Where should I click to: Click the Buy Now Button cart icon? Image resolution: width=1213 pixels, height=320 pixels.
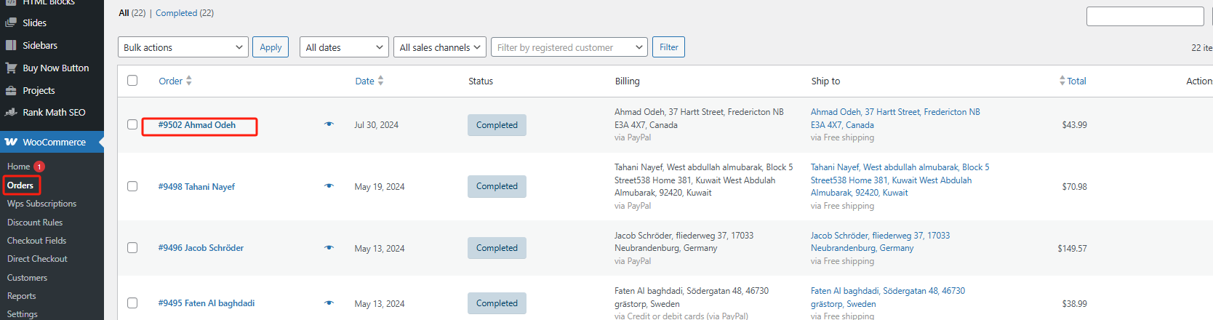click(11, 68)
